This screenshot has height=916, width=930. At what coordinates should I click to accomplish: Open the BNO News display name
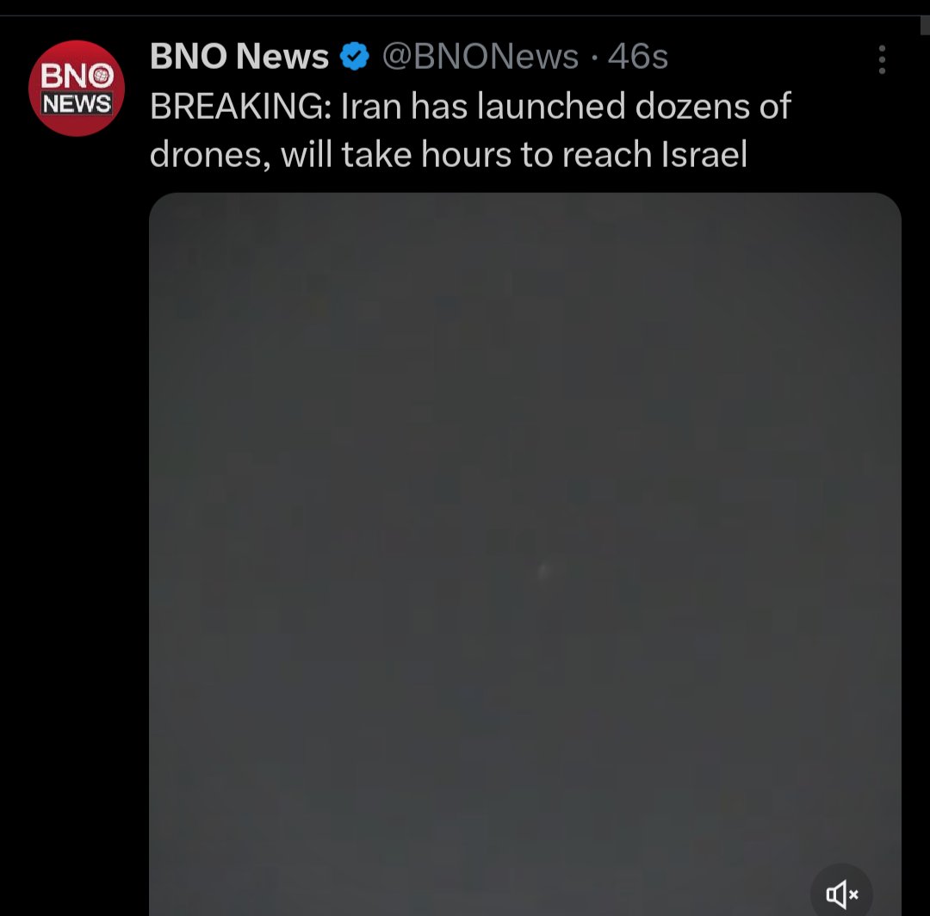tap(239, 56)
